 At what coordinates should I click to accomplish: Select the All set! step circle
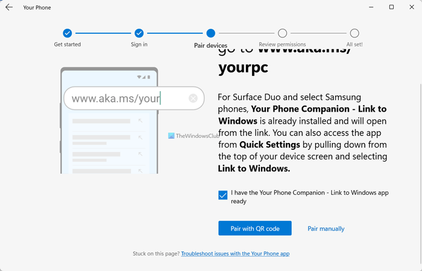tap(354, 33)
